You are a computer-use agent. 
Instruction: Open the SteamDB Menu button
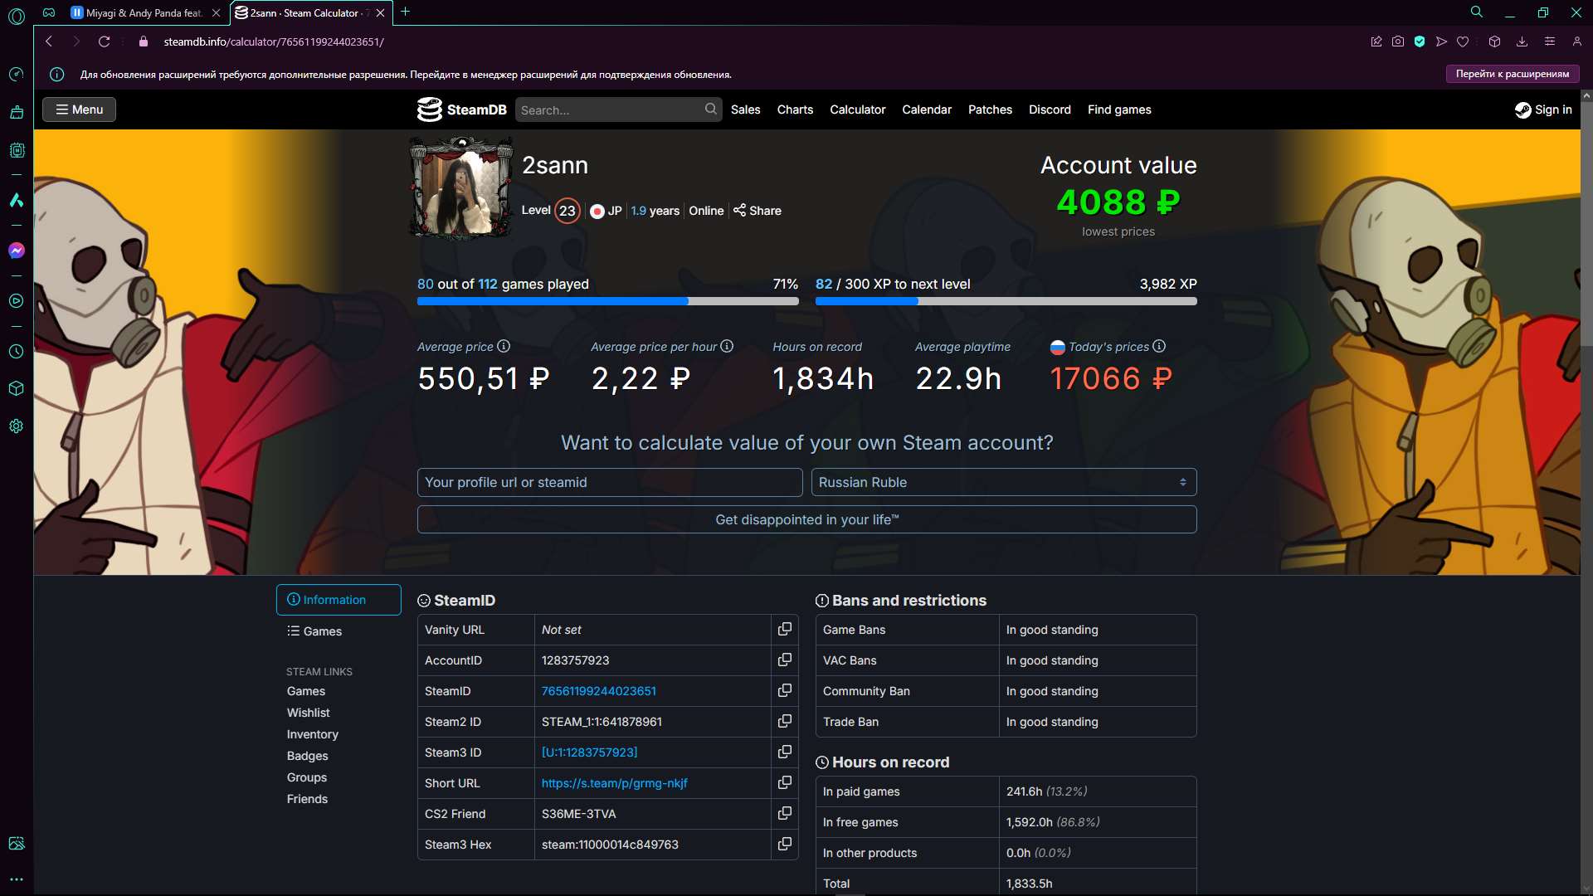[x=79, y=110]
